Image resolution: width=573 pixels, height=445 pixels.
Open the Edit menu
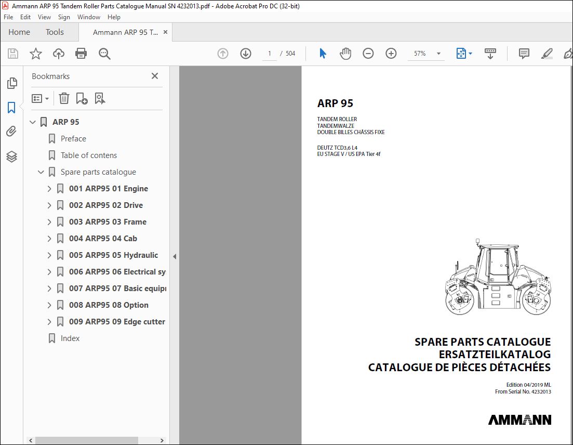click(x=25, y=17)
